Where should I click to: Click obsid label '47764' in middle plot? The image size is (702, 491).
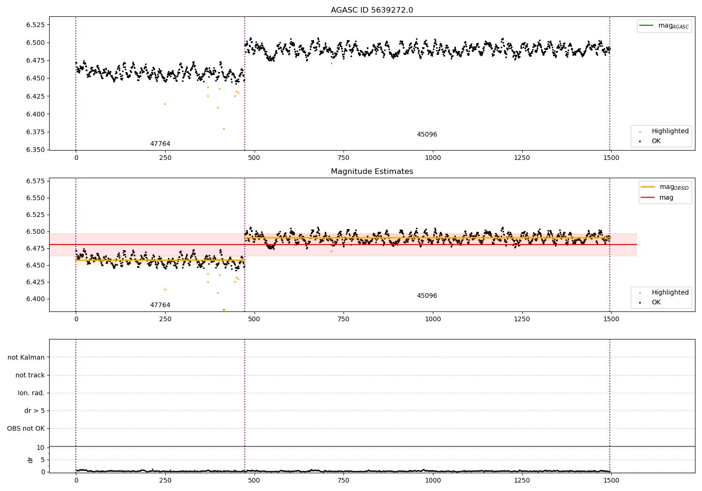(x=160, y=305)
